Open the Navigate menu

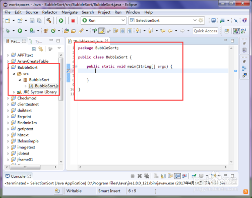pyautogui.click(x=70, y=12)
